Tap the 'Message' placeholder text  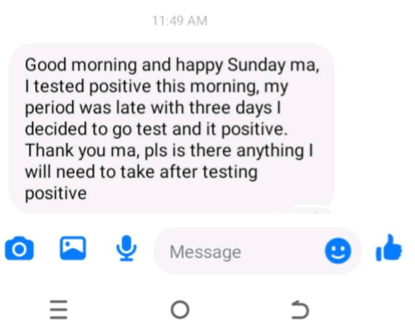(205, 252)
